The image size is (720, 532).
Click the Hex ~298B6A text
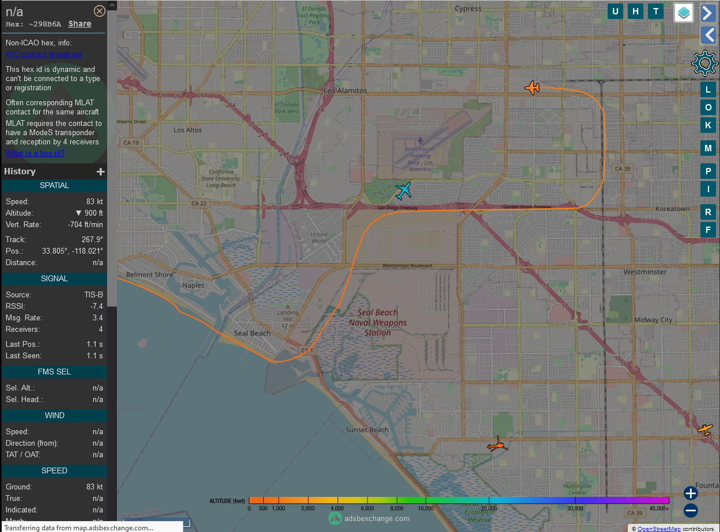tap(33, 24)
